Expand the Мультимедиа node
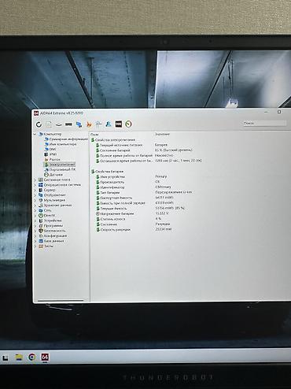The height and width of the screenshot is (389, 291). [x=35, y=200]
